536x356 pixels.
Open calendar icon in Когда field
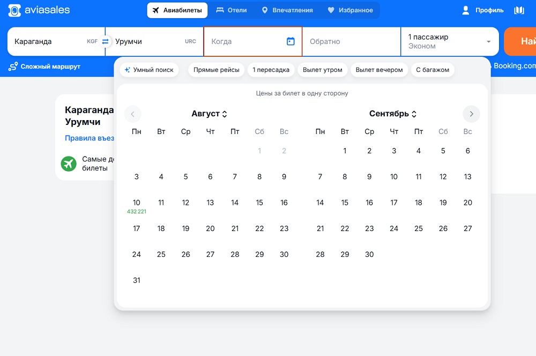point(291,41)
